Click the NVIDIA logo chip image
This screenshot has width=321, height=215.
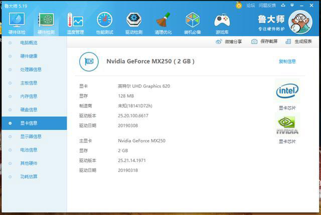coord(287,125)
